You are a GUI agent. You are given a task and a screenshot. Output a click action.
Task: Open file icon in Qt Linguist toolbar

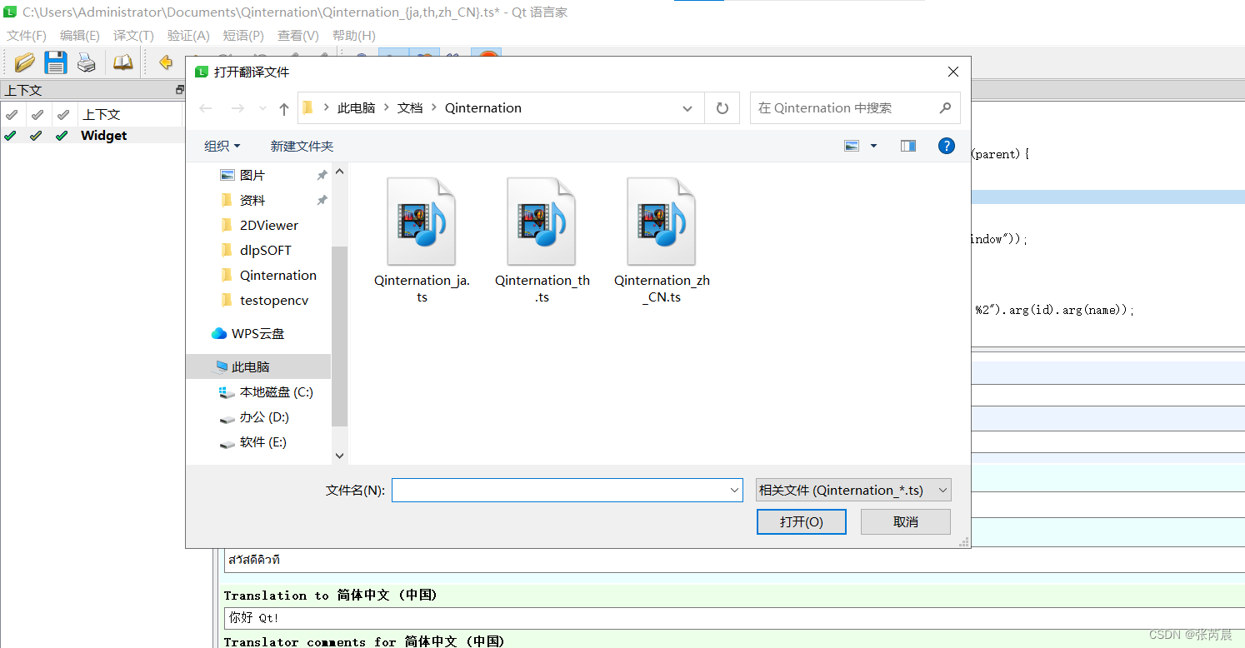point(24,62)
